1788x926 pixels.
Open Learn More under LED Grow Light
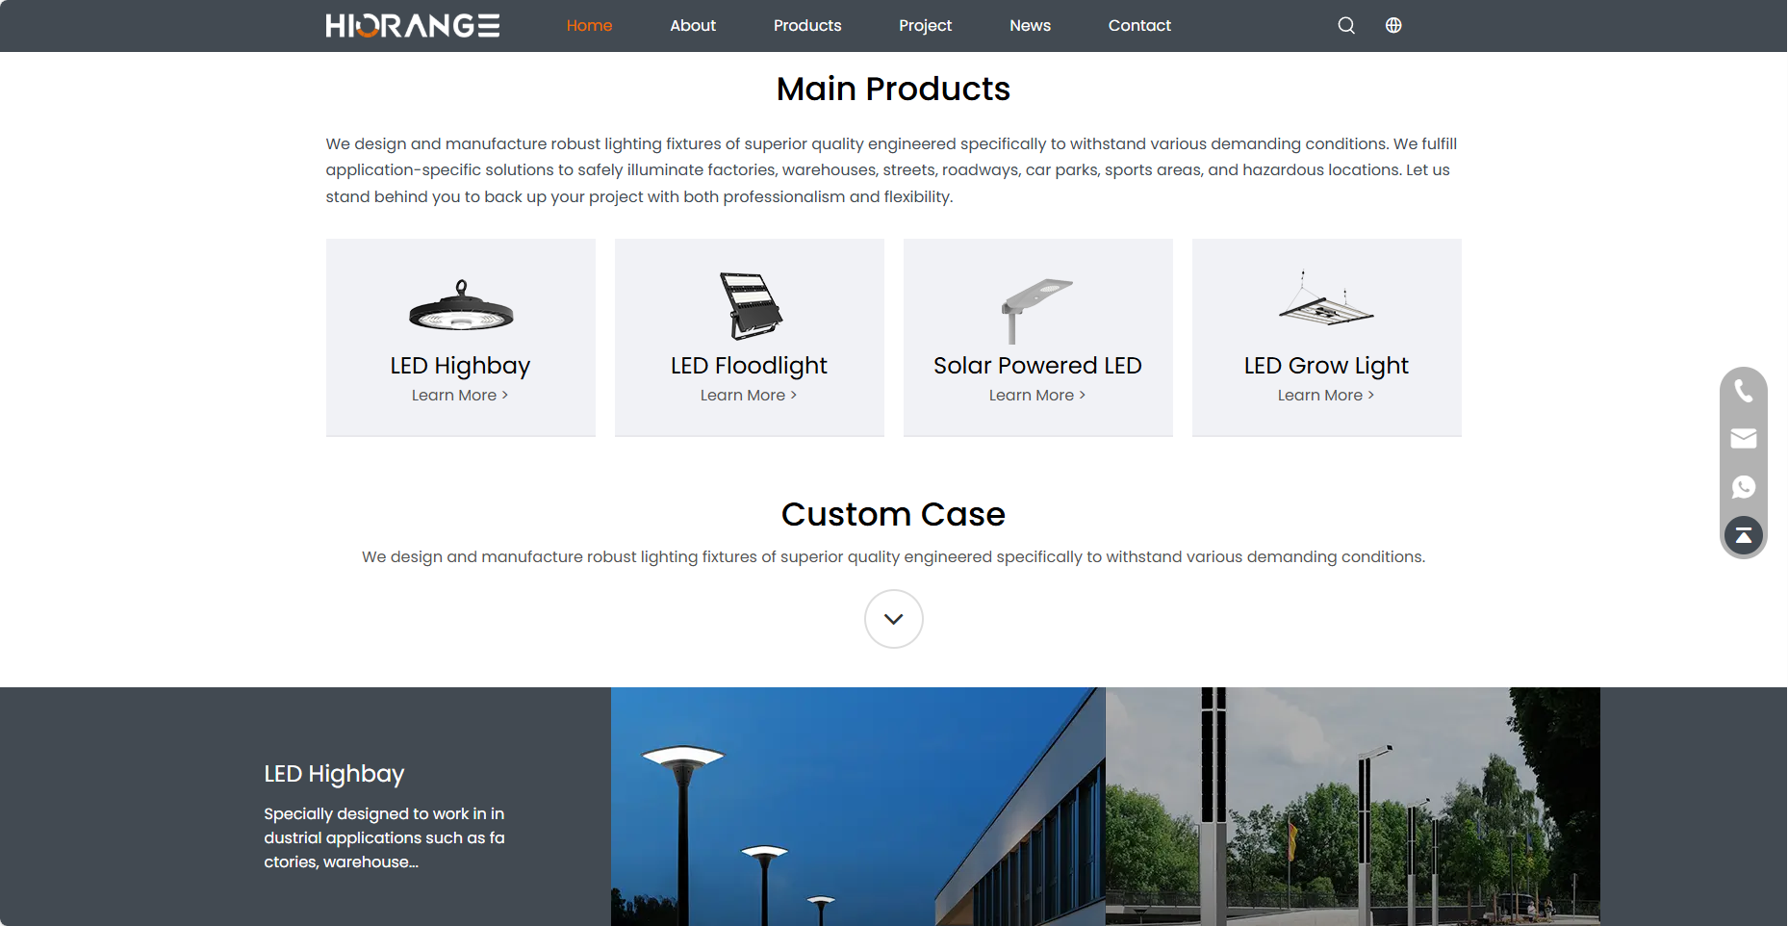click(x=1325, y=396)
